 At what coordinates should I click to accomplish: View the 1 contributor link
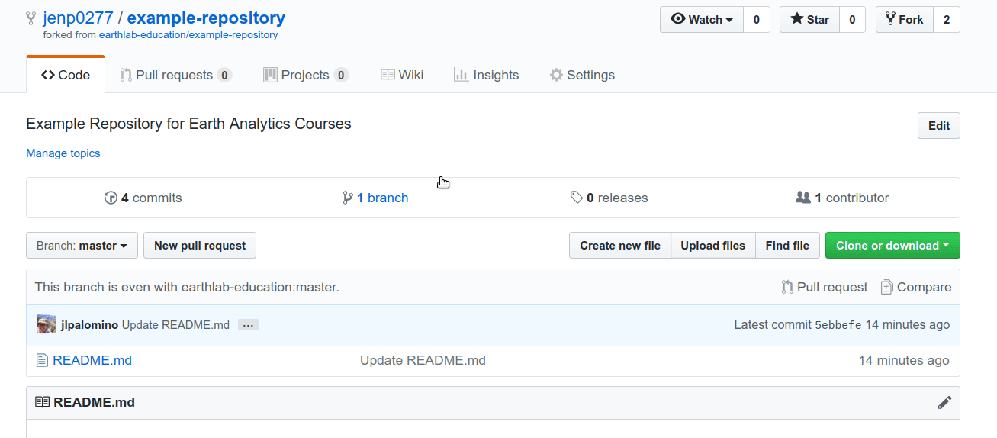[x=842, y=198]
